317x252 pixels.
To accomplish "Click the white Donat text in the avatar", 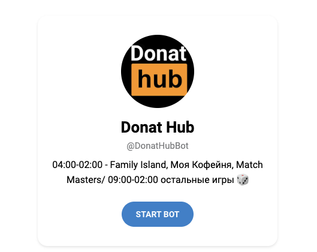I will click(158, 53).
